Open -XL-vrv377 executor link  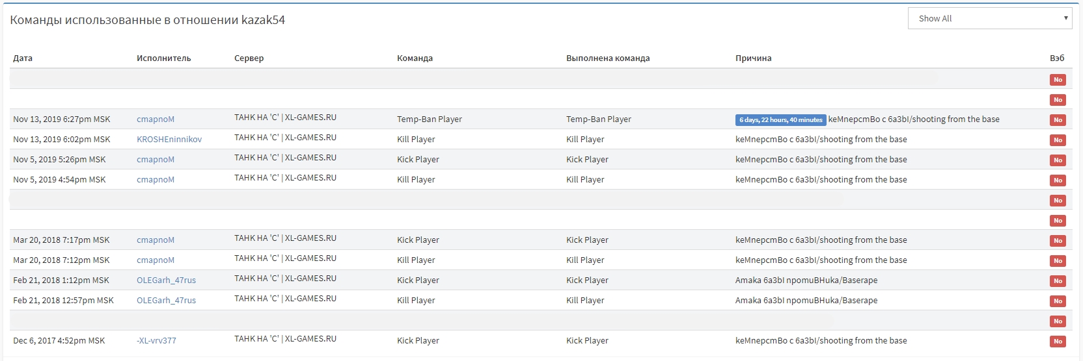[x=156, y=341]
